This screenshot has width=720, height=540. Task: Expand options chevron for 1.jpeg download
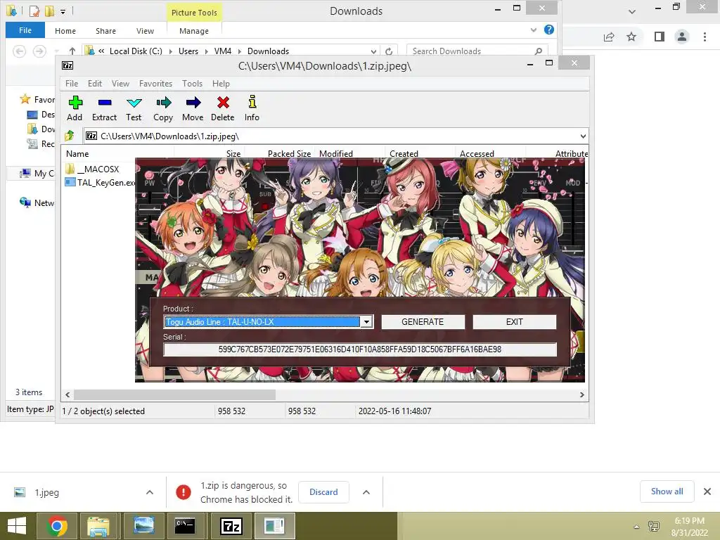coord(150,492)
